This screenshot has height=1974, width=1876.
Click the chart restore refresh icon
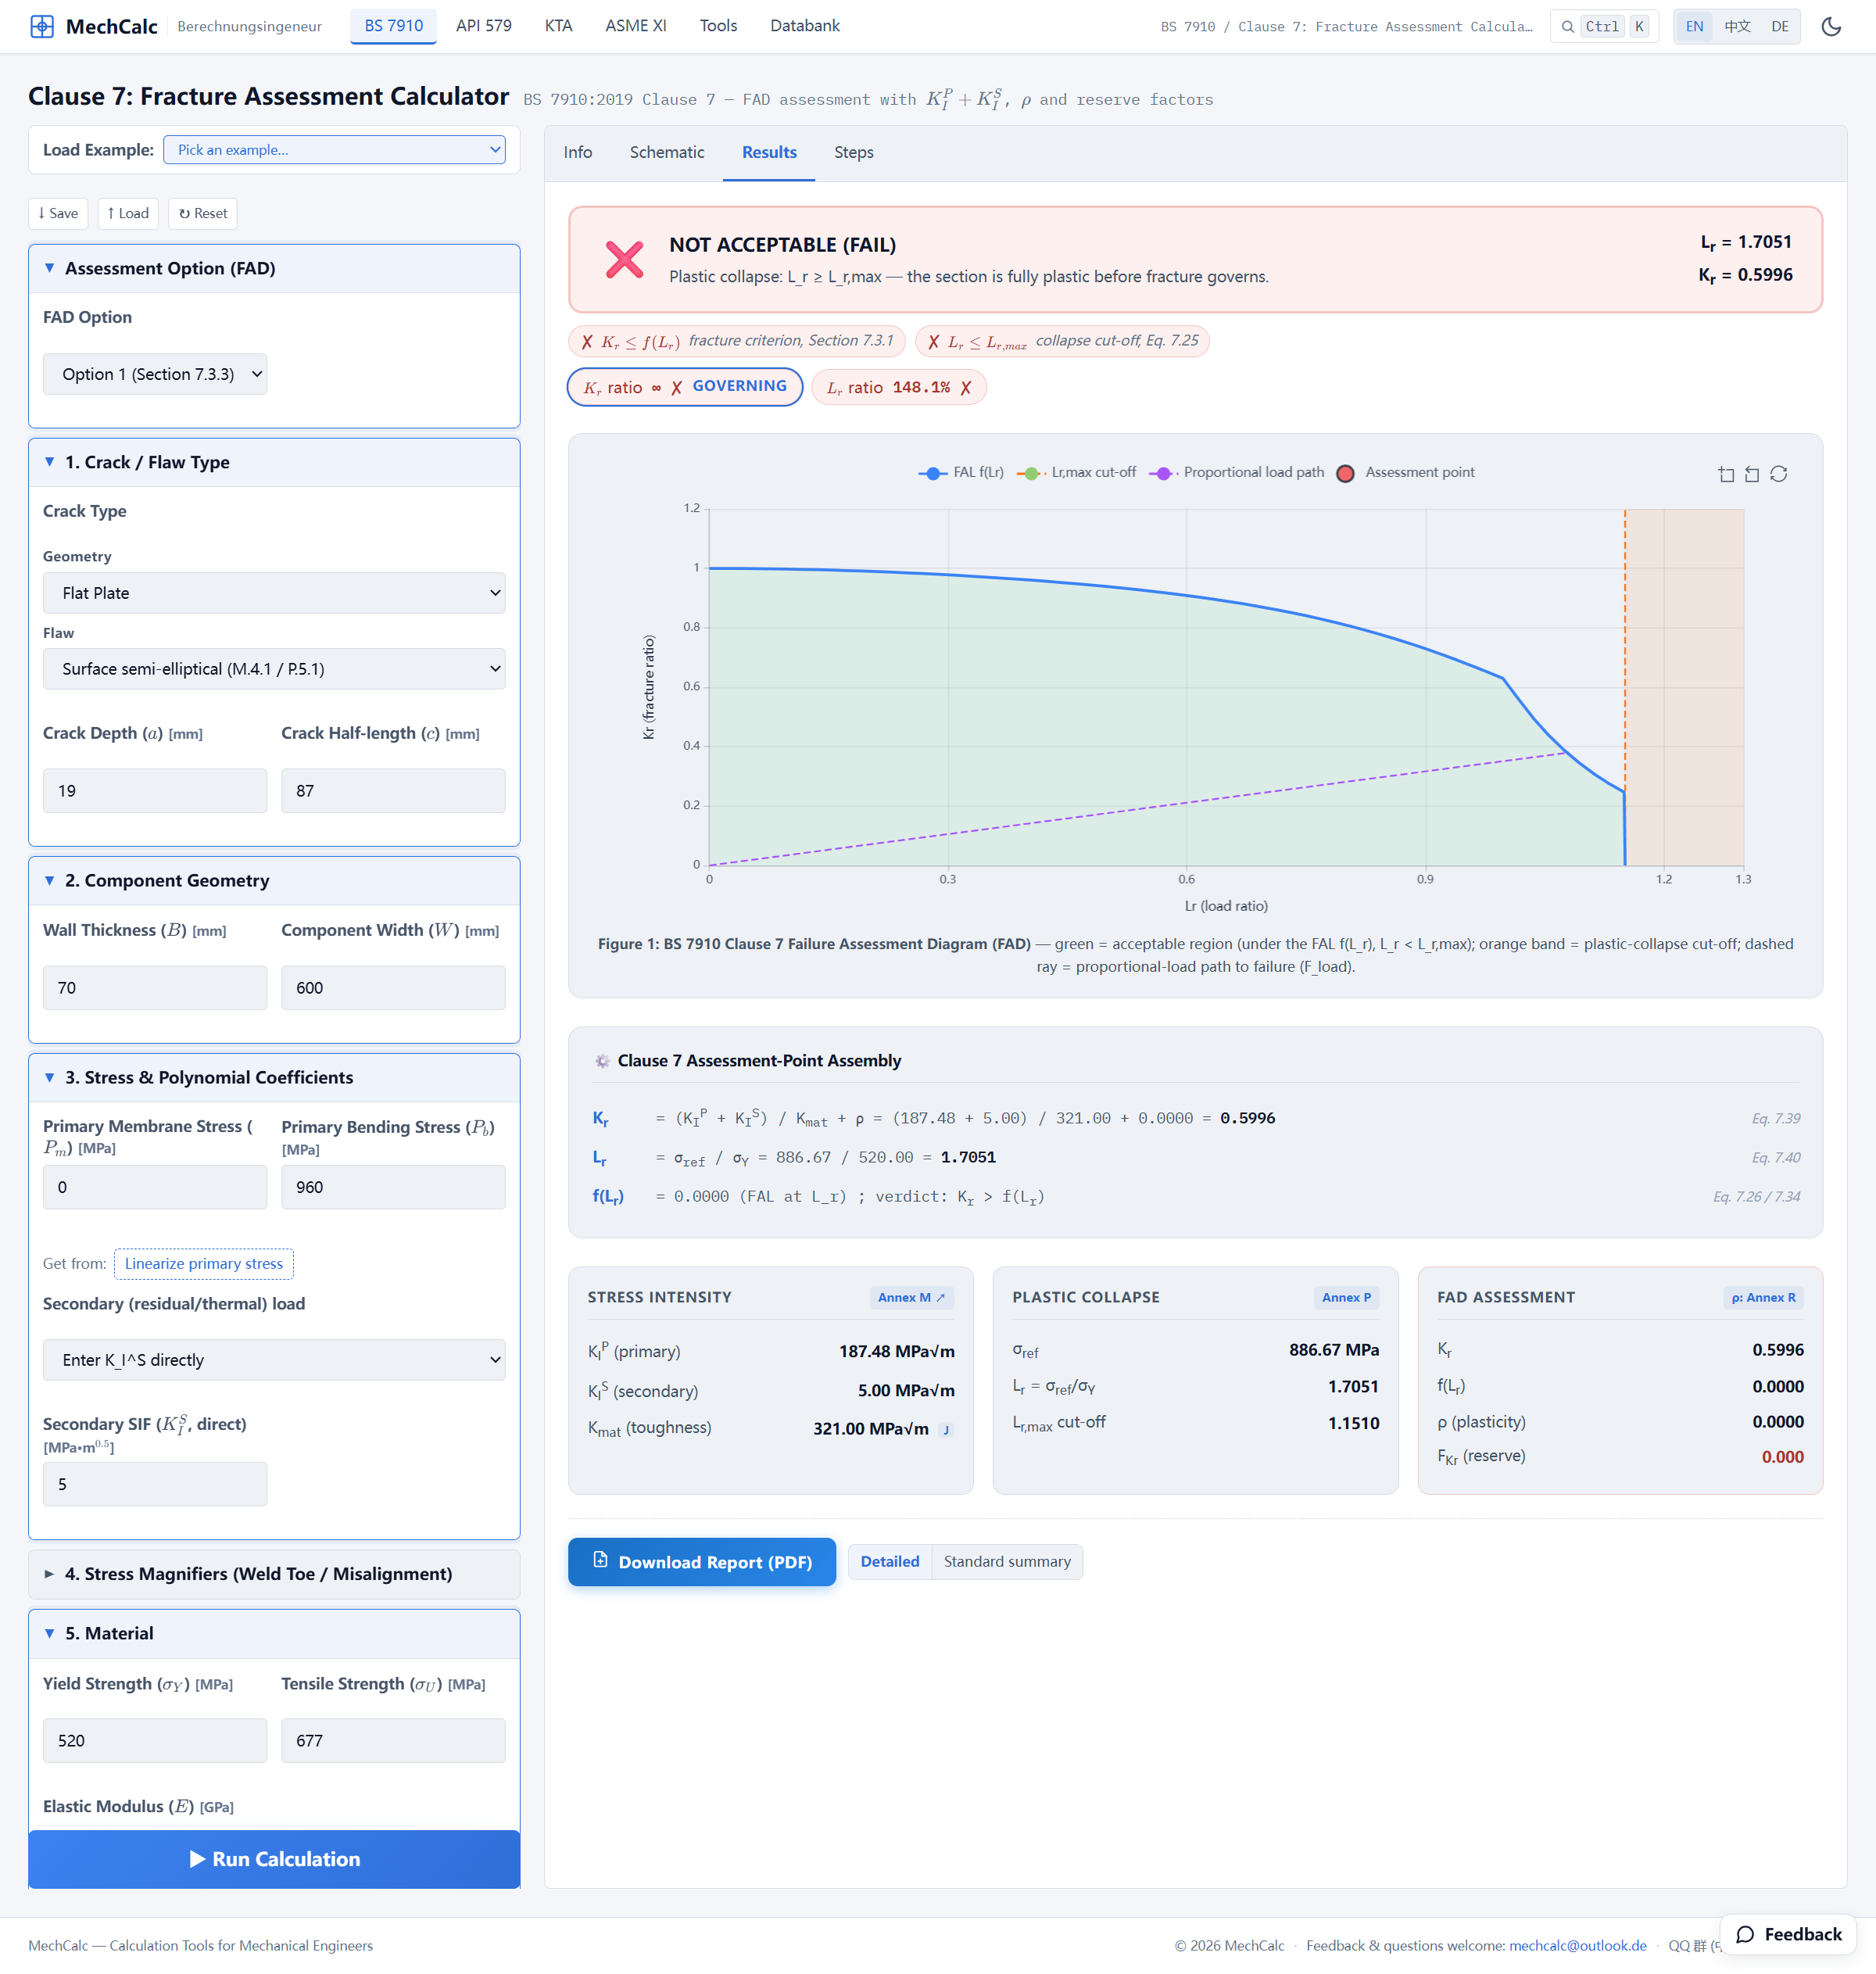pyautogui.click(x=1778, y=474)
